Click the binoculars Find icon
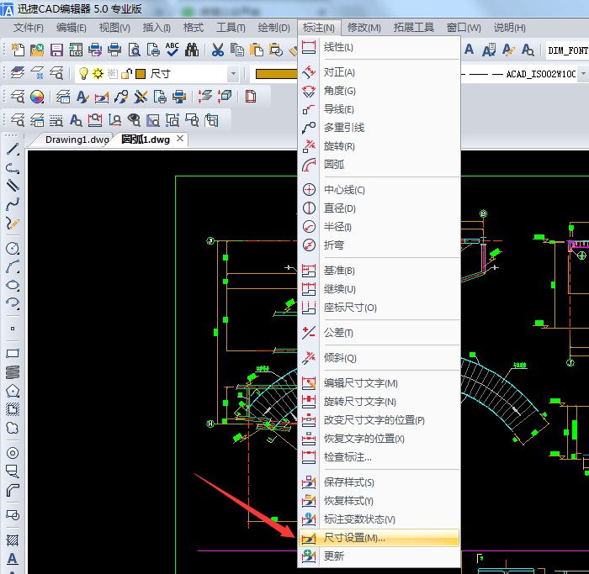589x574 pixels. pos(192,50)
